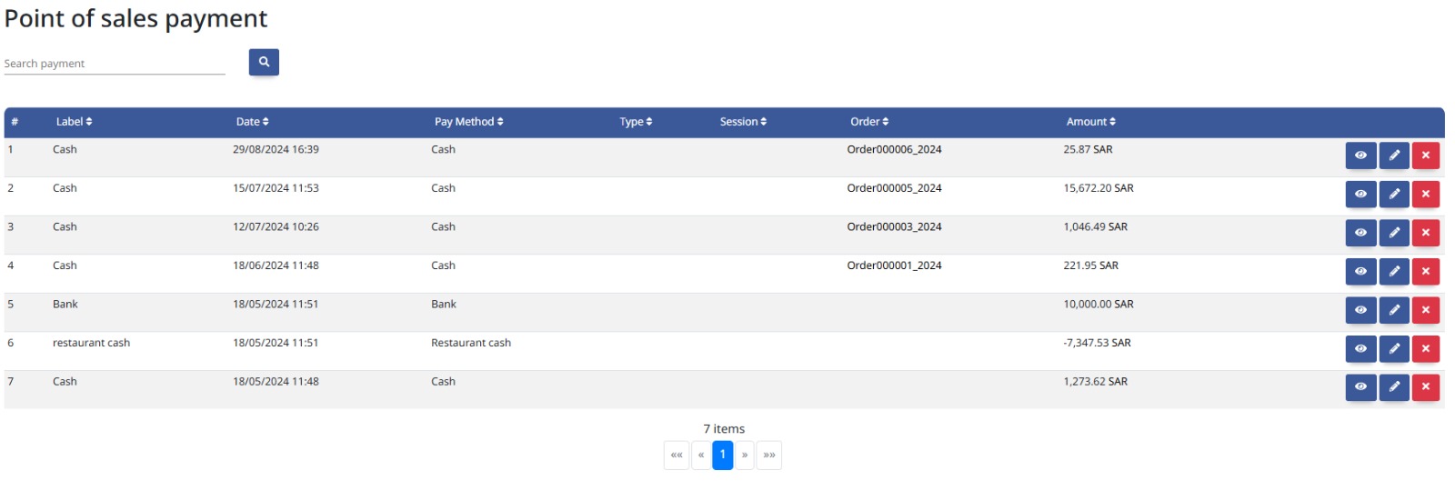Click the Point of sales payment heading

tap(135, 18)
